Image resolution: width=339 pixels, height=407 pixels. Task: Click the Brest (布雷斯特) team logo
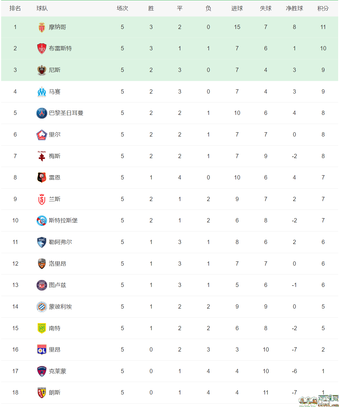[42, 49]
